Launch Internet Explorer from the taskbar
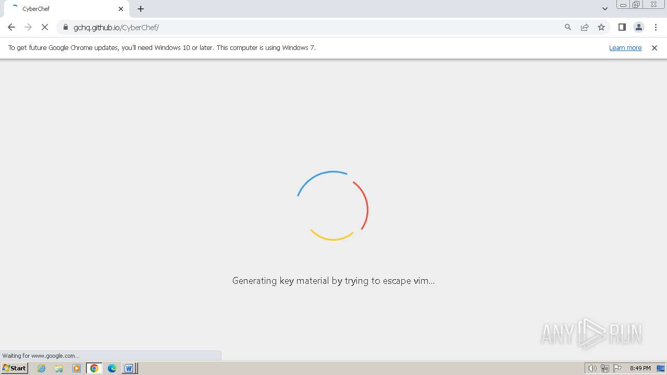The width and height of the screenshot is (667, 375). (x=42, y=368)
